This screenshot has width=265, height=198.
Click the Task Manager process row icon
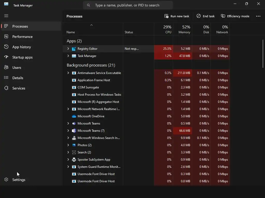coord(74,56)
